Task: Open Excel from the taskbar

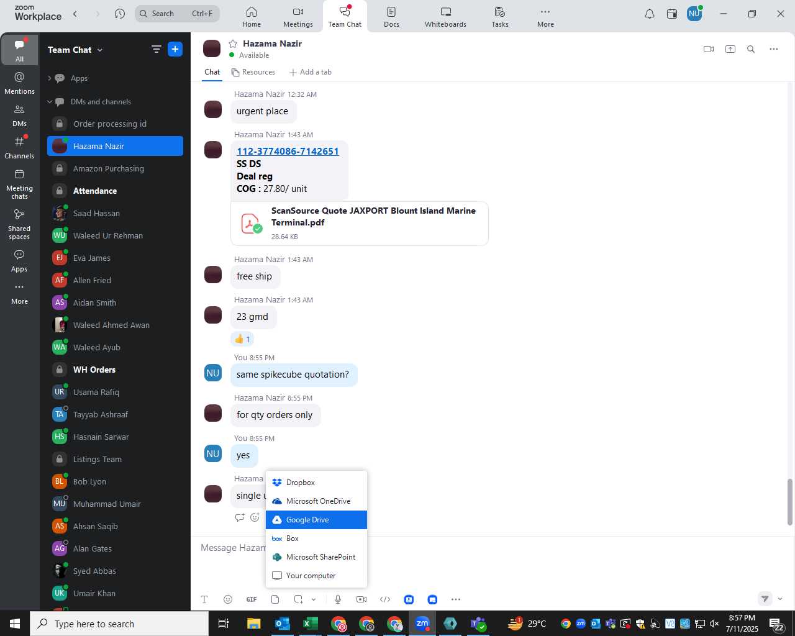Action: click(x=310, y=624)
